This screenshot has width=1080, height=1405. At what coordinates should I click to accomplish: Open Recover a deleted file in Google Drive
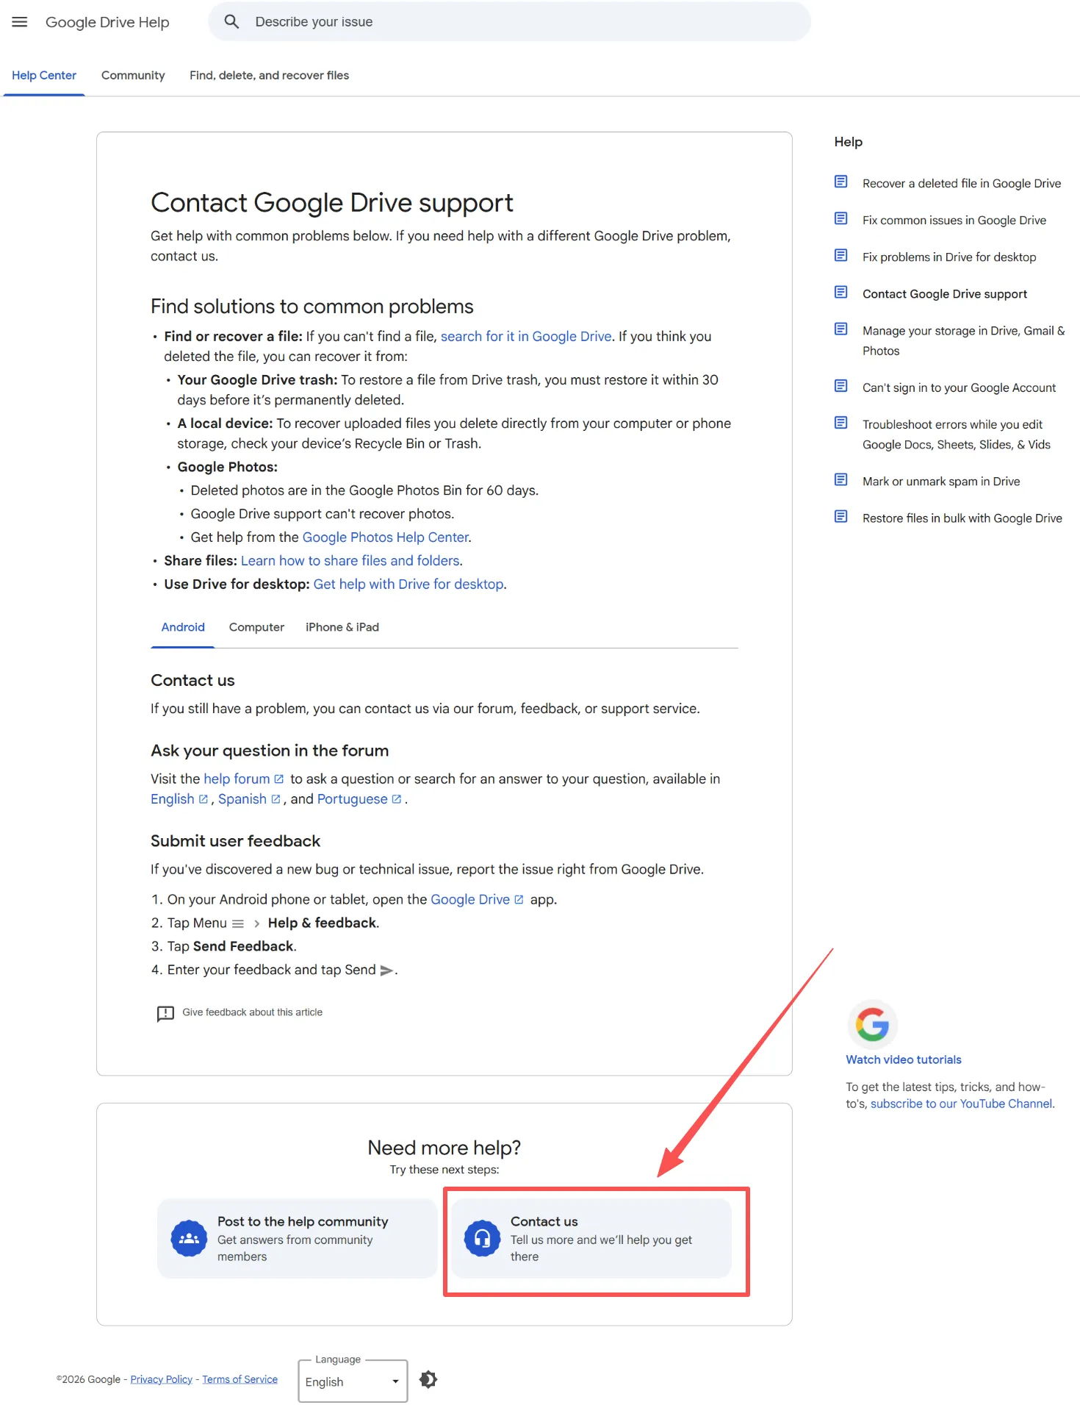(961, 183)
